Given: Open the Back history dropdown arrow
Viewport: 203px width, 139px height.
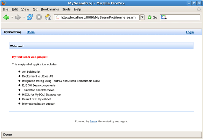Looking at the screenshot, I should click(12, 17).
